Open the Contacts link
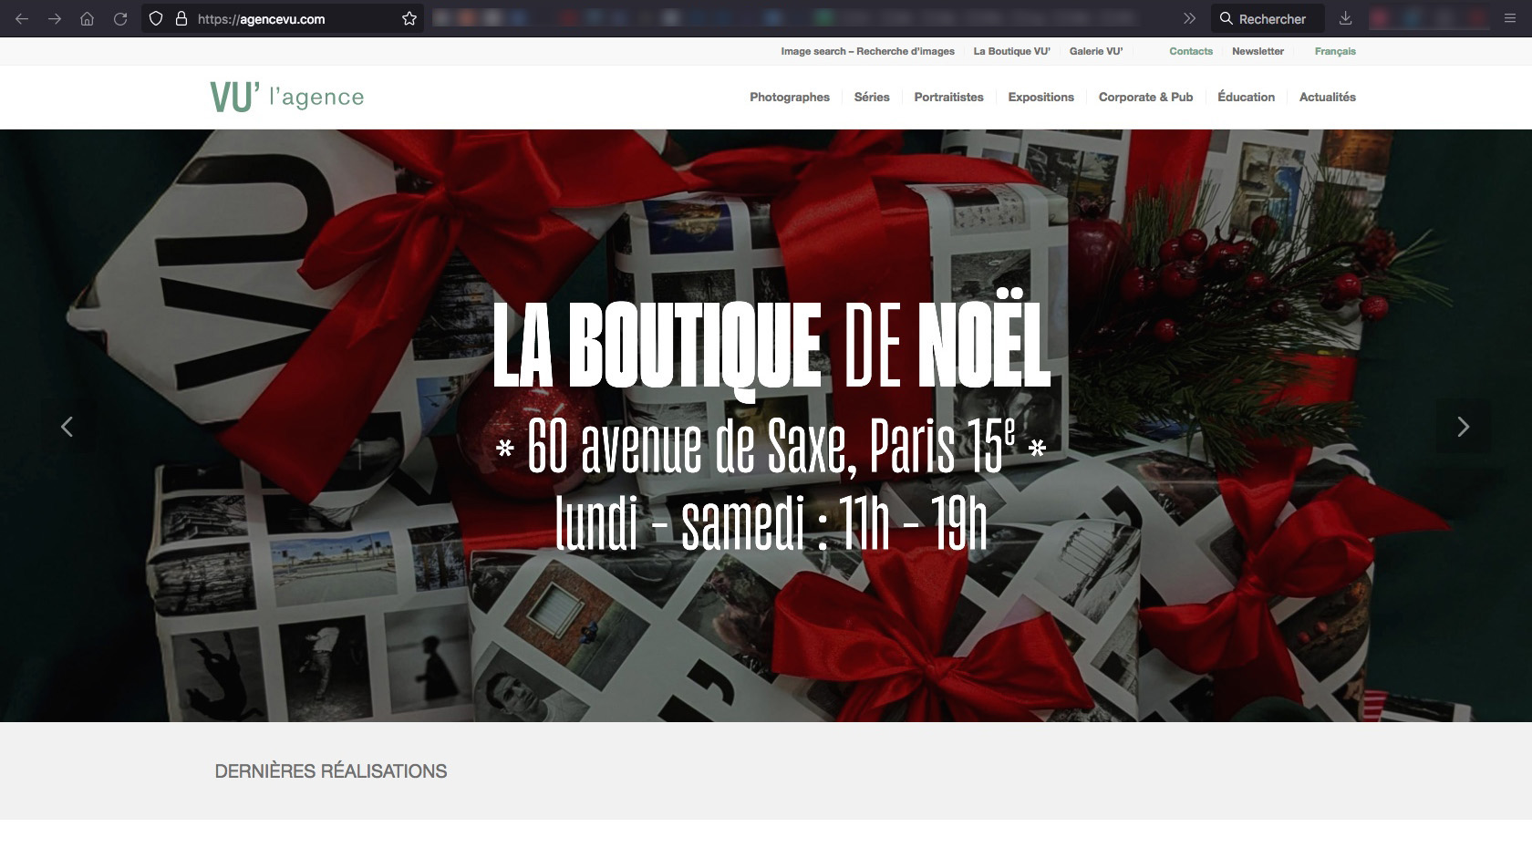This screenshot has width=1532, height=858. click(x=1190, y=51)
